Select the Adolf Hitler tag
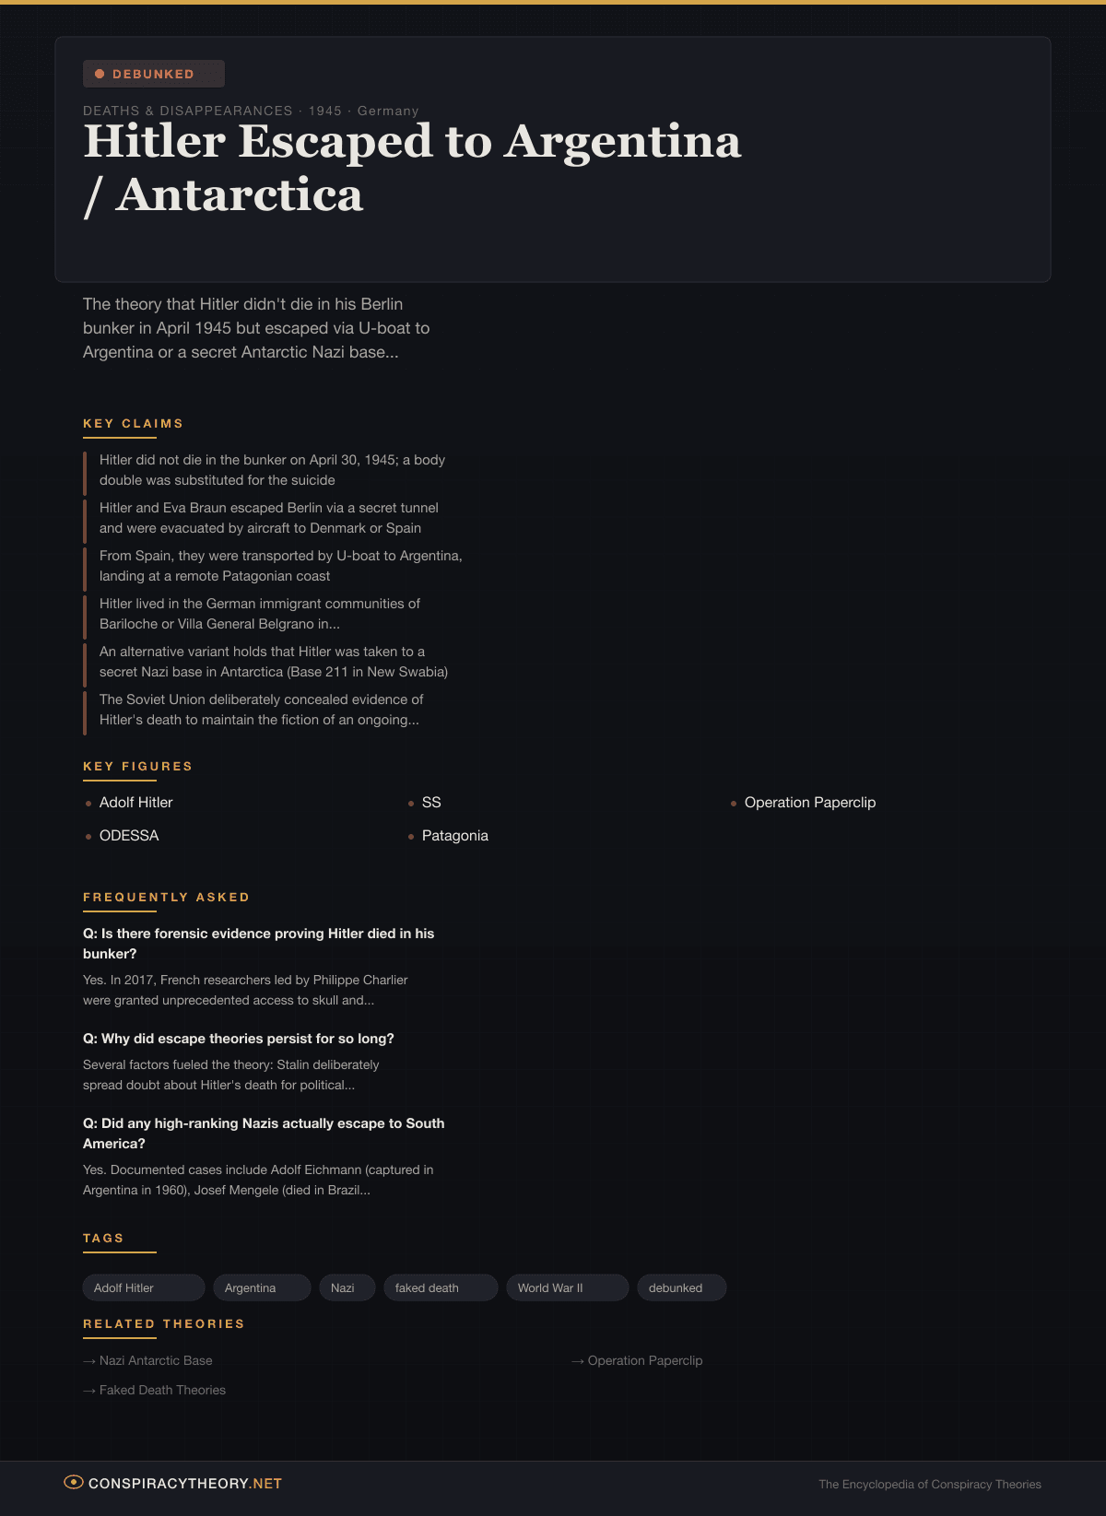The height and width of the screenshot is (1516, 1106). 143,1287
